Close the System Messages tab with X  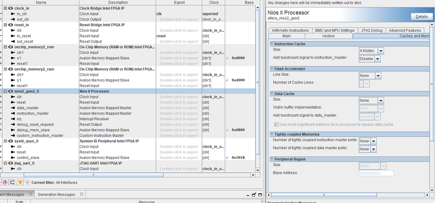[x=31, y=194]
